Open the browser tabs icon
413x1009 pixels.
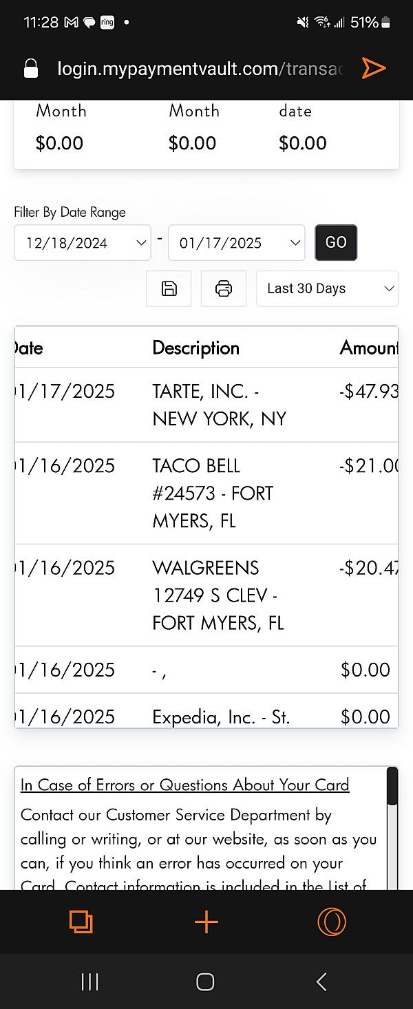[x=81, y=922]
